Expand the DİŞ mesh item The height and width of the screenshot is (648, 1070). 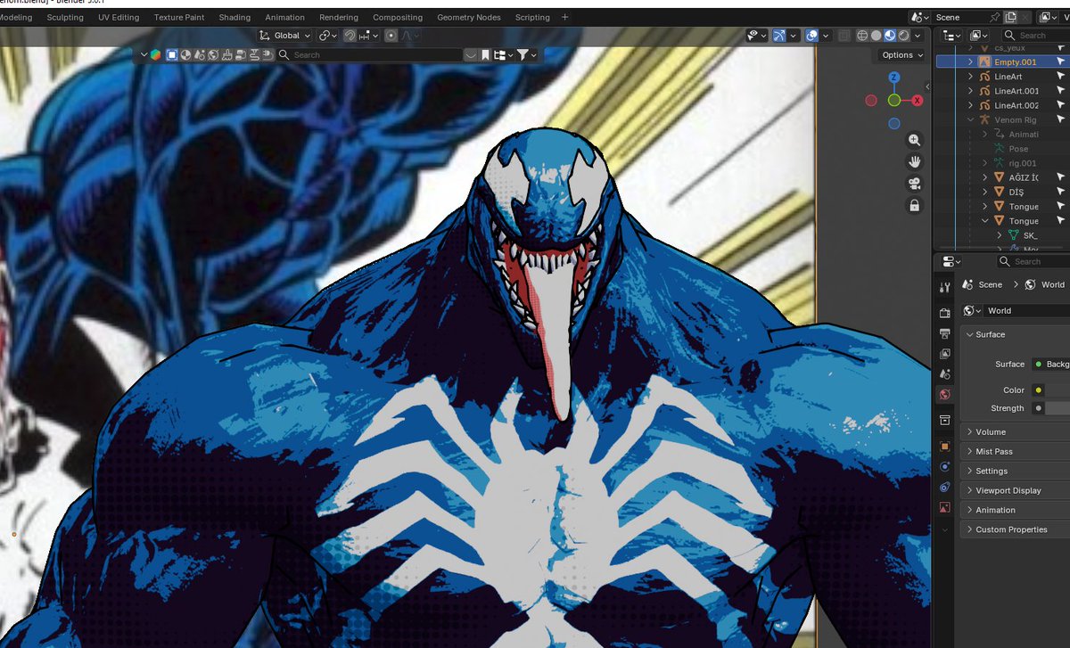click(x=985, y=192)
